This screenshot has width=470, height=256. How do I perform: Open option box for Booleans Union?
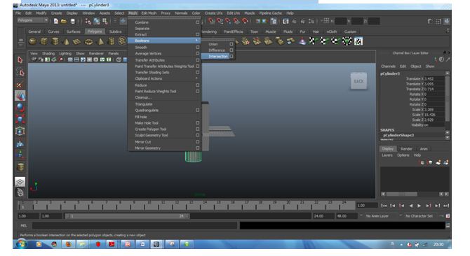point(231,44)
